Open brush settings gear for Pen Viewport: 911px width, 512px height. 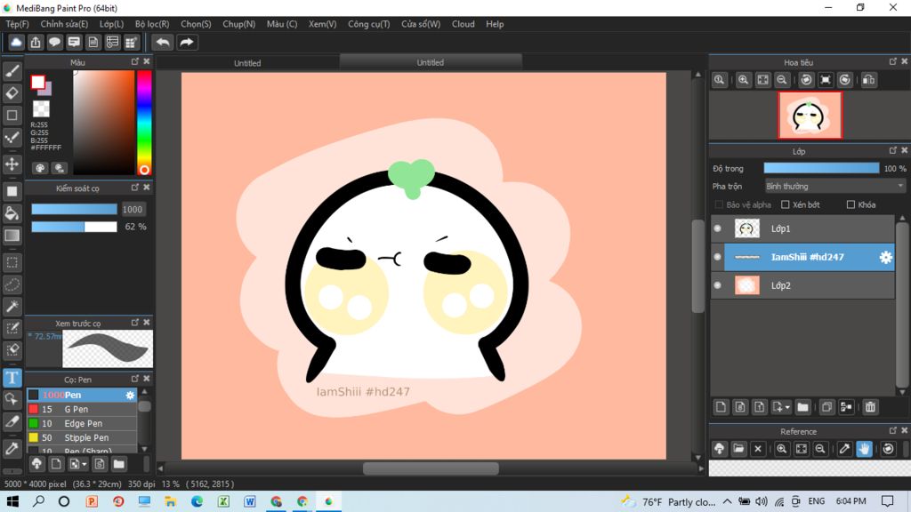coord(130,395)
